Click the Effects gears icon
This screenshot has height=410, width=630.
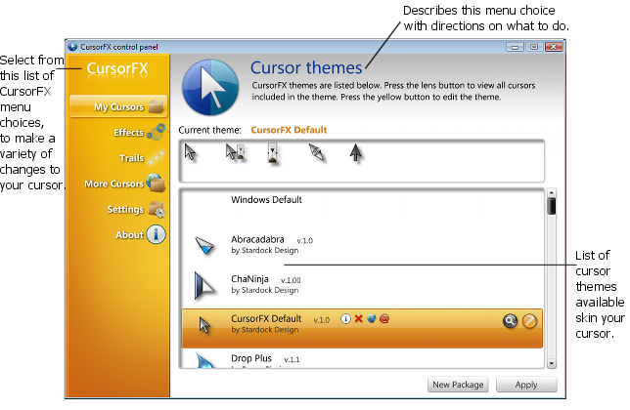tap(156, 132)
